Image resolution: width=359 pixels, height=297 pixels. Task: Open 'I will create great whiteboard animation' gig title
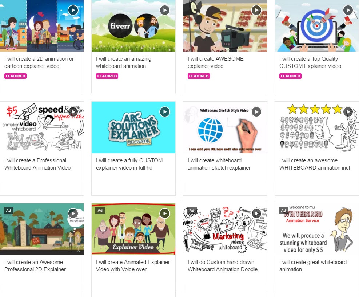313,266
